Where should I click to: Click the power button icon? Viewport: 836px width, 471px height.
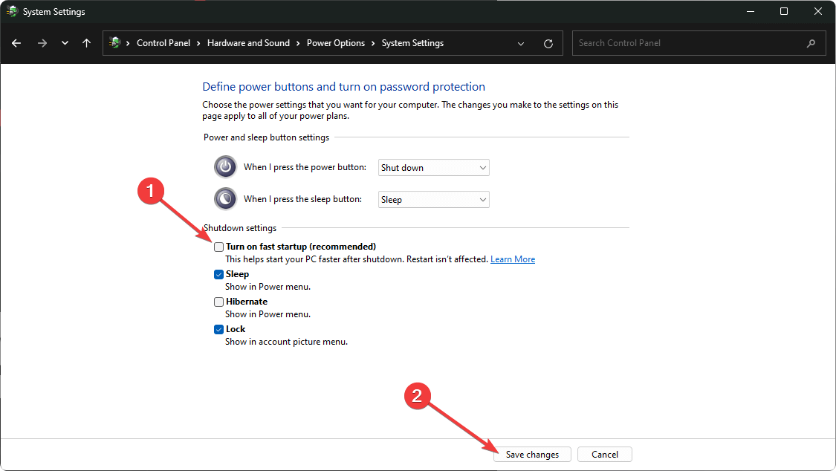pyautogui.click(x=225, y=167)
